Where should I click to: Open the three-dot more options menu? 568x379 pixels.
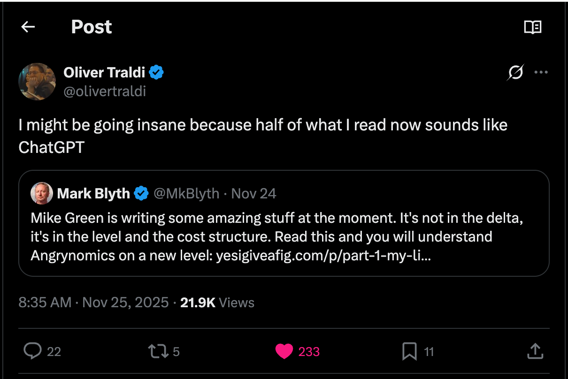click(541, 72)
